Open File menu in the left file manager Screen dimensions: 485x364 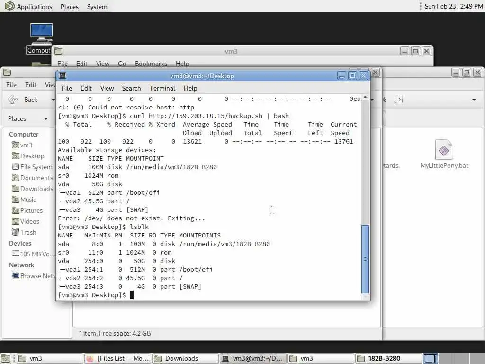(x=11, y=85)
